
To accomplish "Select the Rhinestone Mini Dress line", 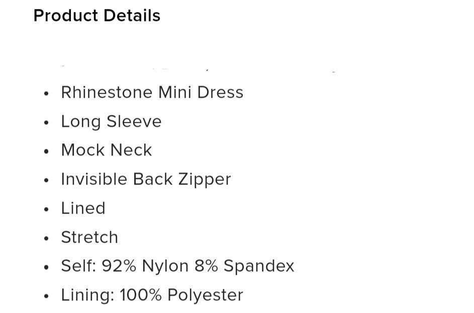I will (x=152, y=92).
